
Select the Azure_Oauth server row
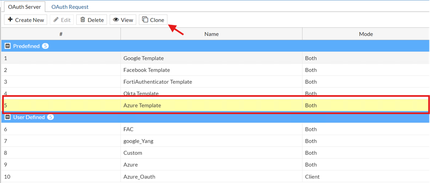tap(139, 177)
